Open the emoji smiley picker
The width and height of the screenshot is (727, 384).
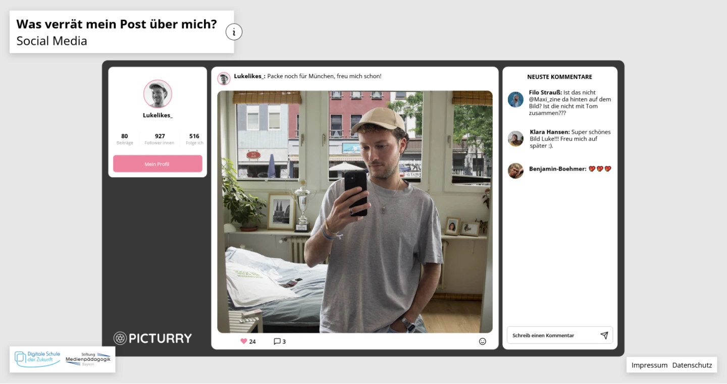click(x=482, y=342)
